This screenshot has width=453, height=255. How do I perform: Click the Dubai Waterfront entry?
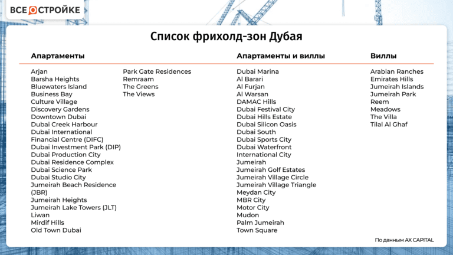point(264,147)
